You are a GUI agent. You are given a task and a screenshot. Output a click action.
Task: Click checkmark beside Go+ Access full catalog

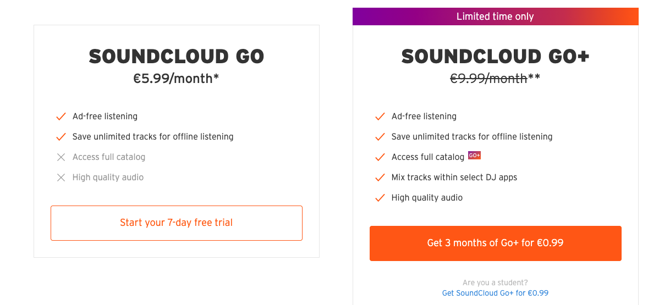coord(380,157)
